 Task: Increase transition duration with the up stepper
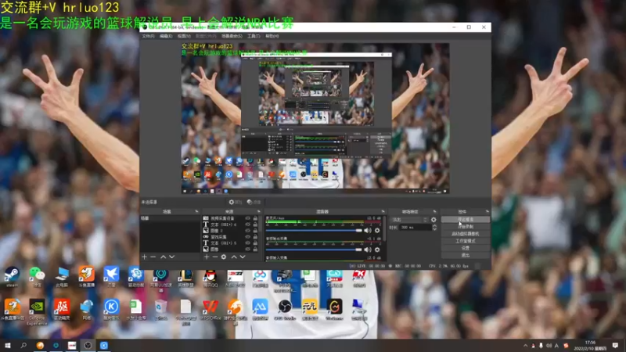pos(434,226)
